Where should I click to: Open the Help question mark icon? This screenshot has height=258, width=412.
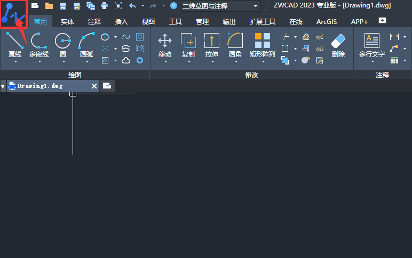point(173,5)
